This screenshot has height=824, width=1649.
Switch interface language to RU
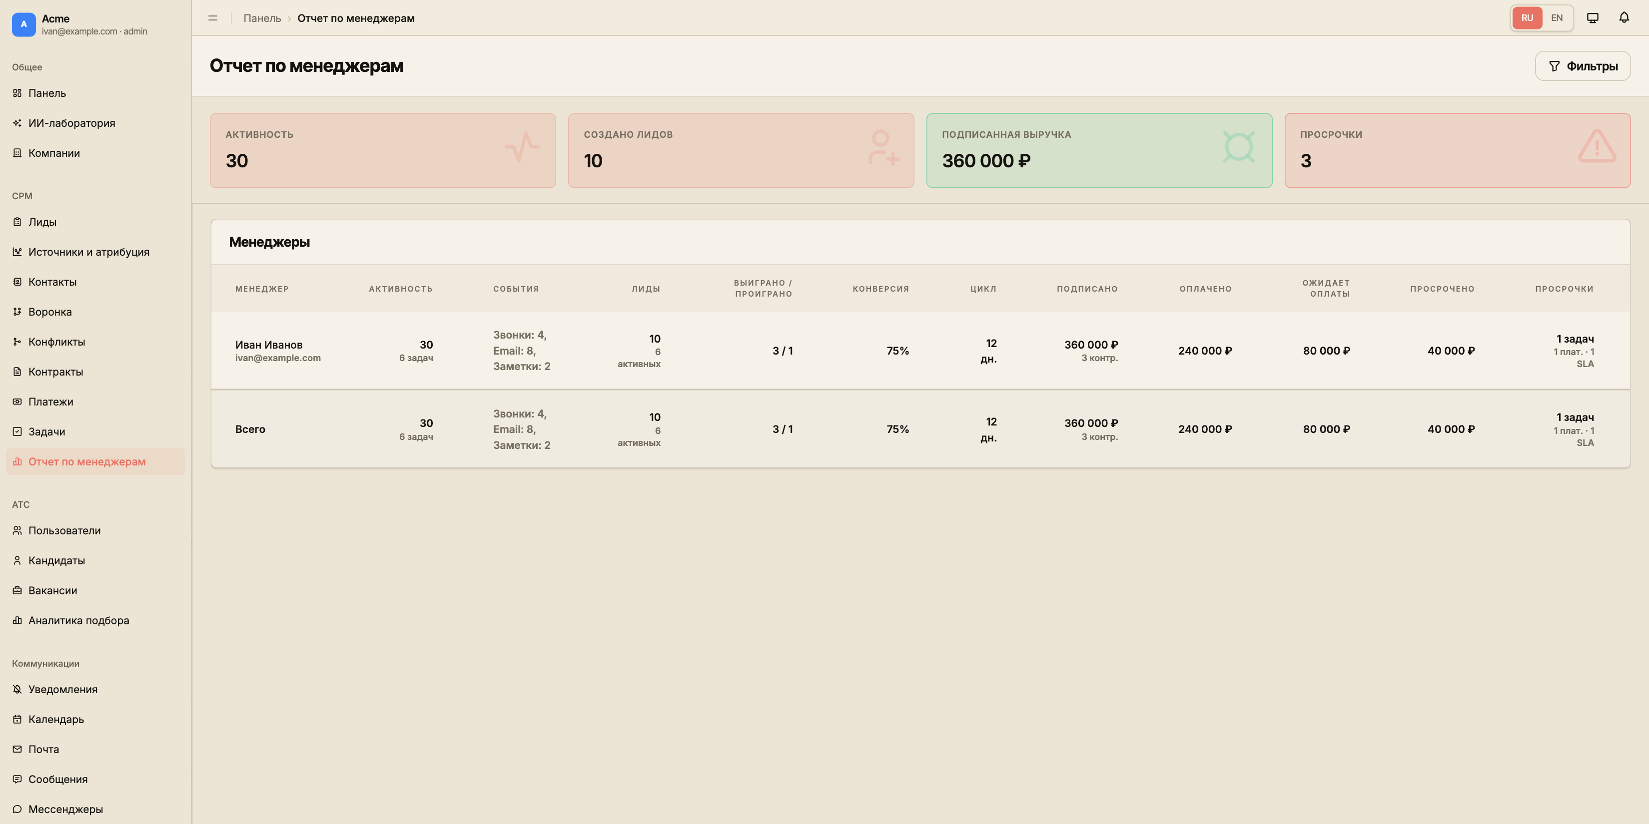pos(1528,18)
